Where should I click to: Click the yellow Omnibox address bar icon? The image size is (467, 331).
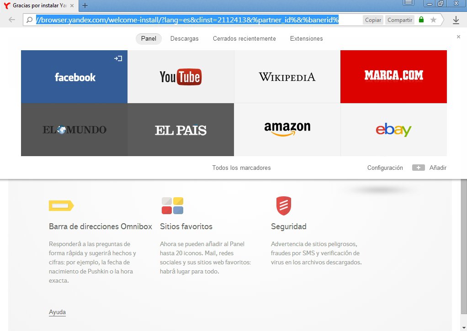point(61,205)
